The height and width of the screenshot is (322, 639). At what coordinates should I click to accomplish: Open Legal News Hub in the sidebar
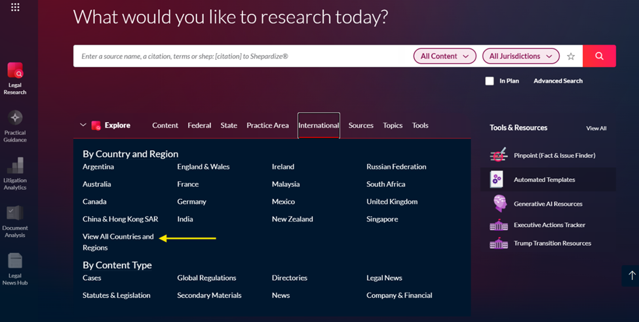pyautogui.click(x=15, y=270)
